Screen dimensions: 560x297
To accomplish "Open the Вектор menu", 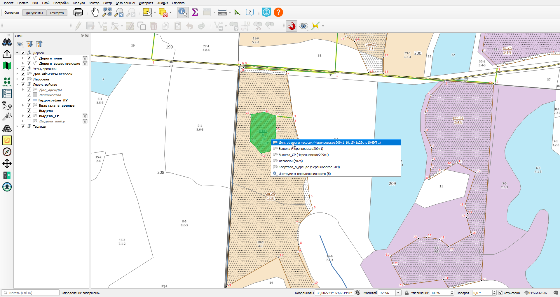I will pos(94,3).
